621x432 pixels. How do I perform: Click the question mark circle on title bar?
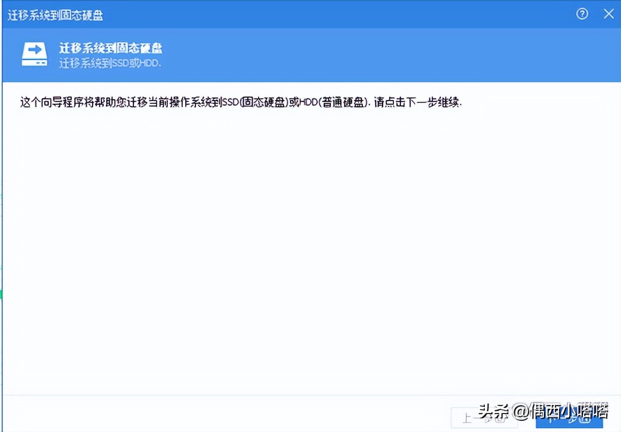click(x=582, y=14)
